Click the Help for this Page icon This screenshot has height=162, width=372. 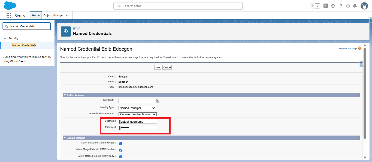coord(360,48)
